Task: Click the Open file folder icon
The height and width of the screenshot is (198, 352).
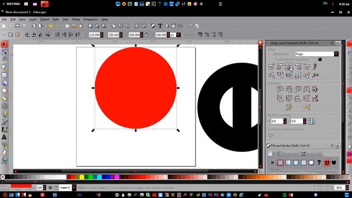Action: pyautogui.click(x=10, y=26)
